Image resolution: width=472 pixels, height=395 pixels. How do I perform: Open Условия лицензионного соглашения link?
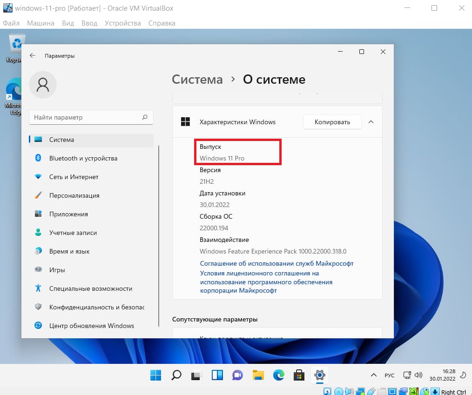(x=266, y=282)
